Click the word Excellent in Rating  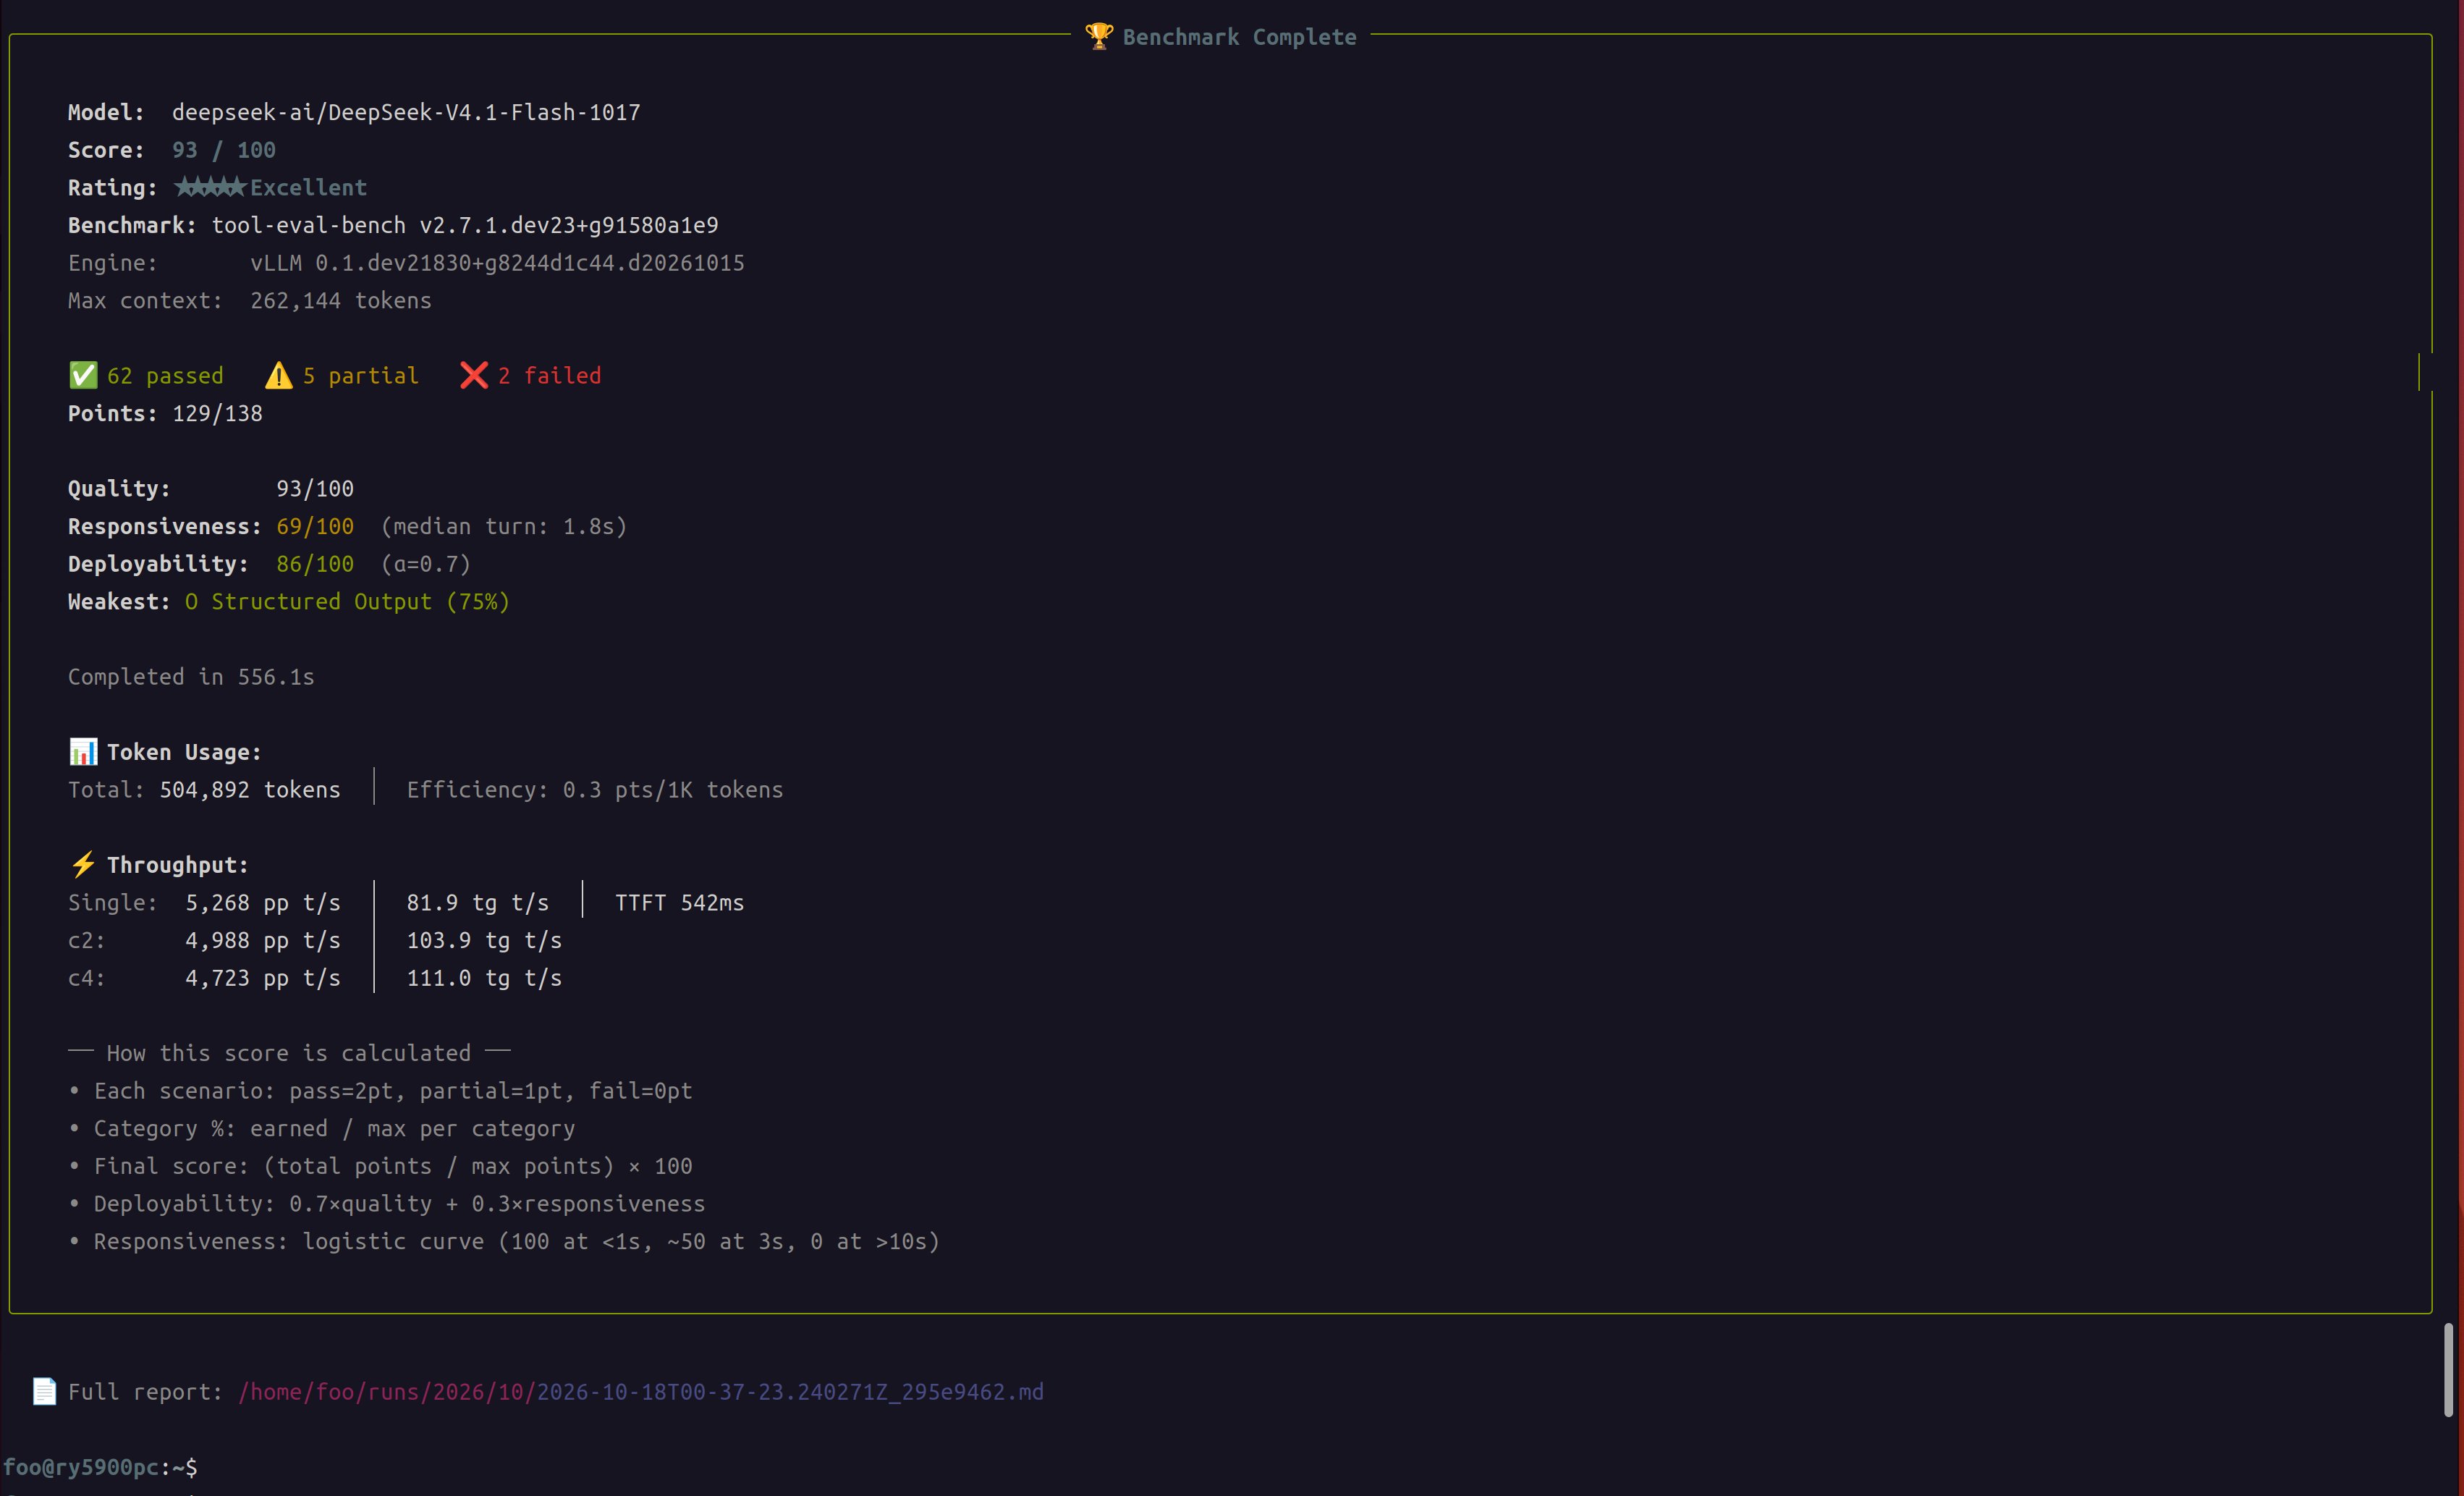(x=309, y=187)
